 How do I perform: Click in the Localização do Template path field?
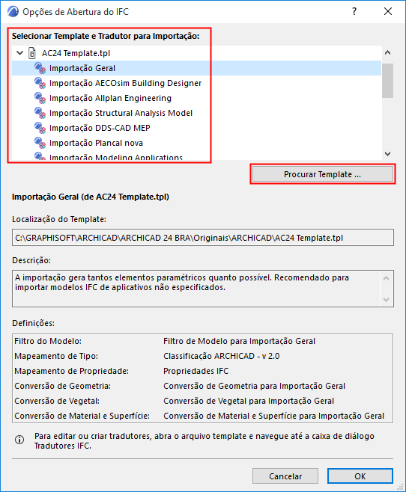coord(203,238)
